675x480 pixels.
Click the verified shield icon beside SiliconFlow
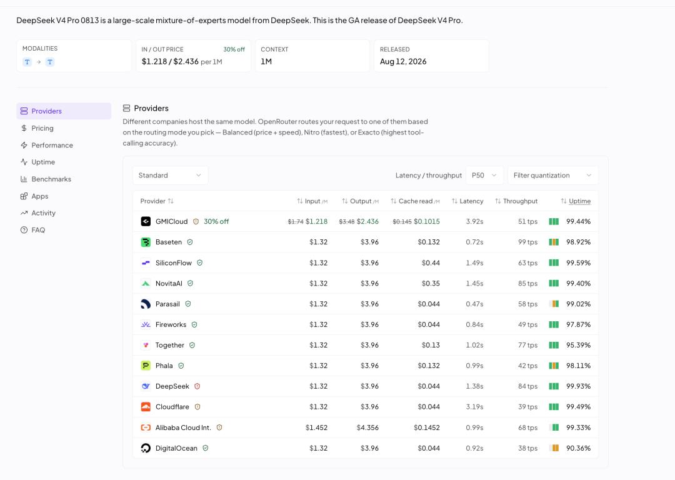click(200, 262)
